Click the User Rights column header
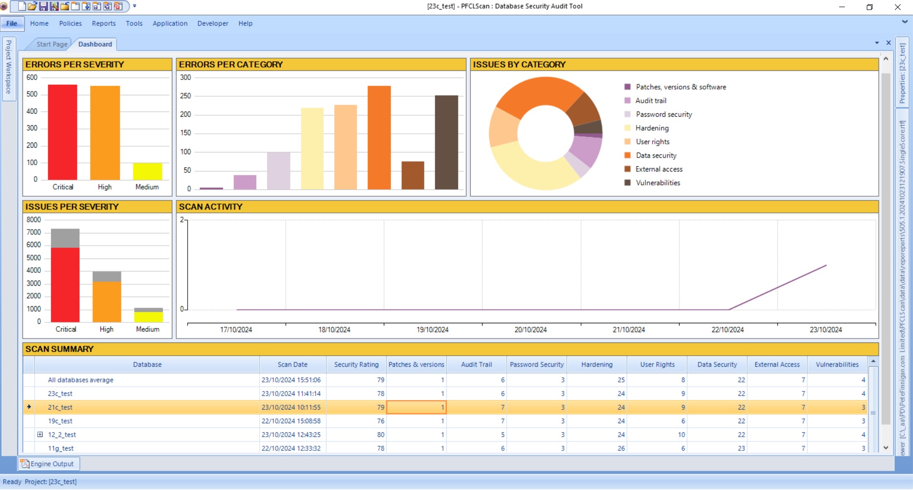913x490 pixels. click(657, 365)
